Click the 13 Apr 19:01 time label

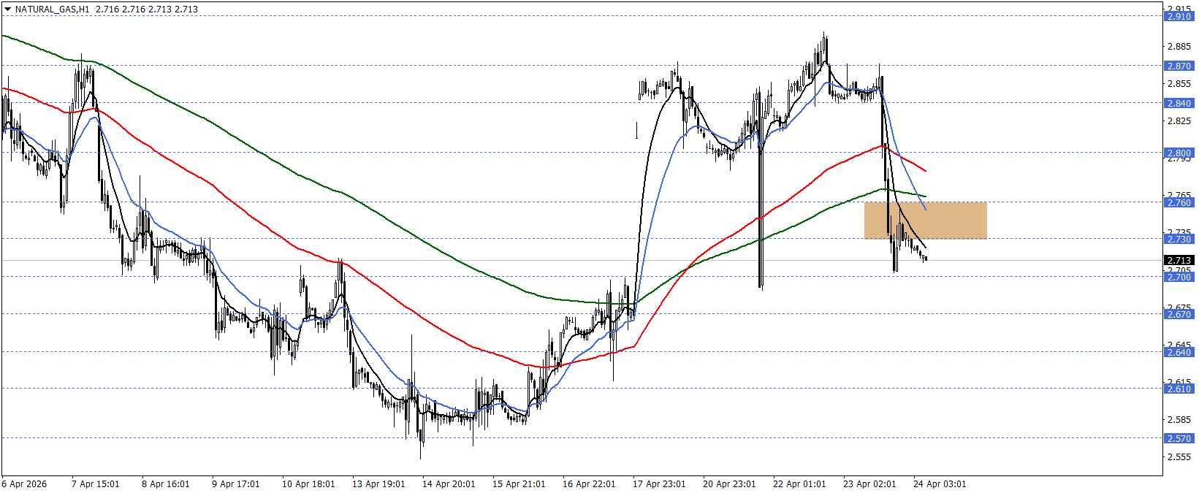click(x=378, y=484)
